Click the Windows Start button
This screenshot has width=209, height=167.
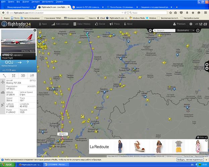8,165
